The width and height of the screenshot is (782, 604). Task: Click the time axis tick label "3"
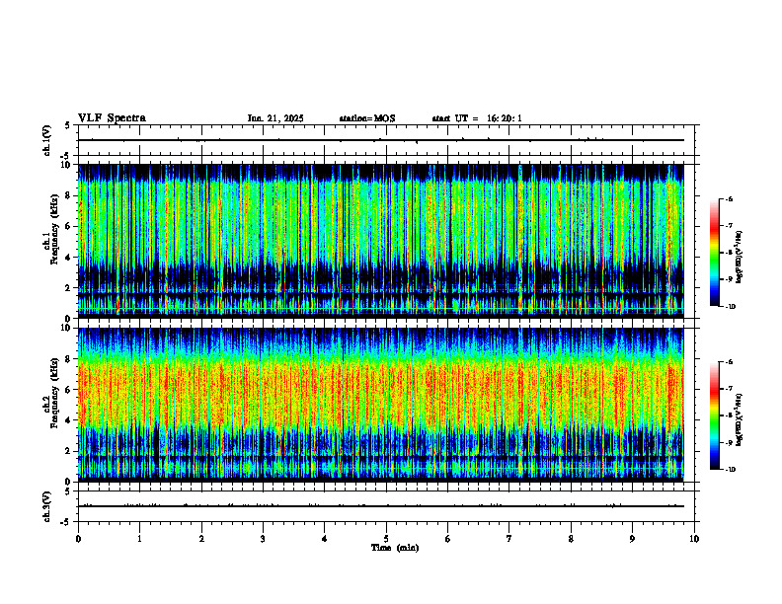coord(263,539)
